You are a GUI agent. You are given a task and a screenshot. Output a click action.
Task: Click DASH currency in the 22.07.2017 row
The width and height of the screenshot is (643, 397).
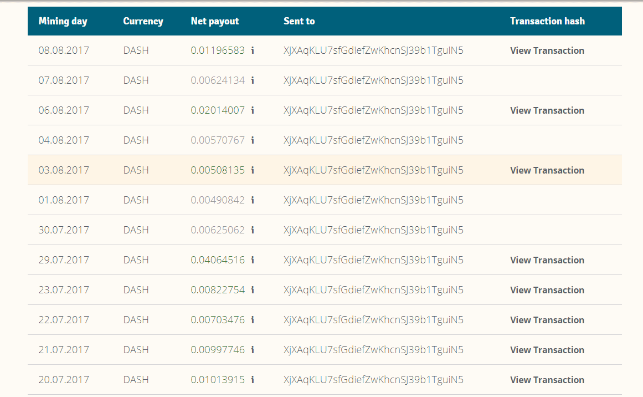136,320
